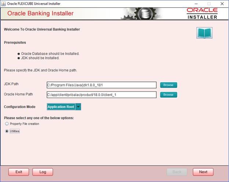Click 'Please specify the JDK and Oracle Home path.'

click(40, 70)
